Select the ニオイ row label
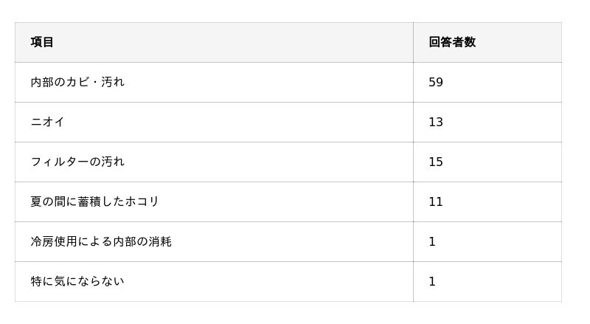This screenshot has width=590, height=324. (47, 122)
